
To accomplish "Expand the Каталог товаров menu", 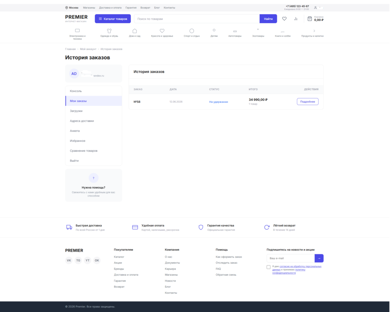I will pos(113,19).
